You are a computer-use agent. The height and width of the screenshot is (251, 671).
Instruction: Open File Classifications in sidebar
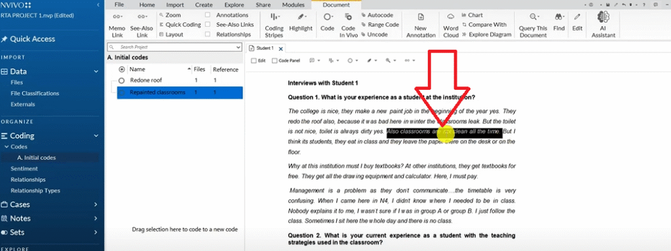(x=35, y=93)
